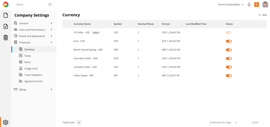270x127 pixels.
Task: Click the Symbol column header
Action: (118, 24)
